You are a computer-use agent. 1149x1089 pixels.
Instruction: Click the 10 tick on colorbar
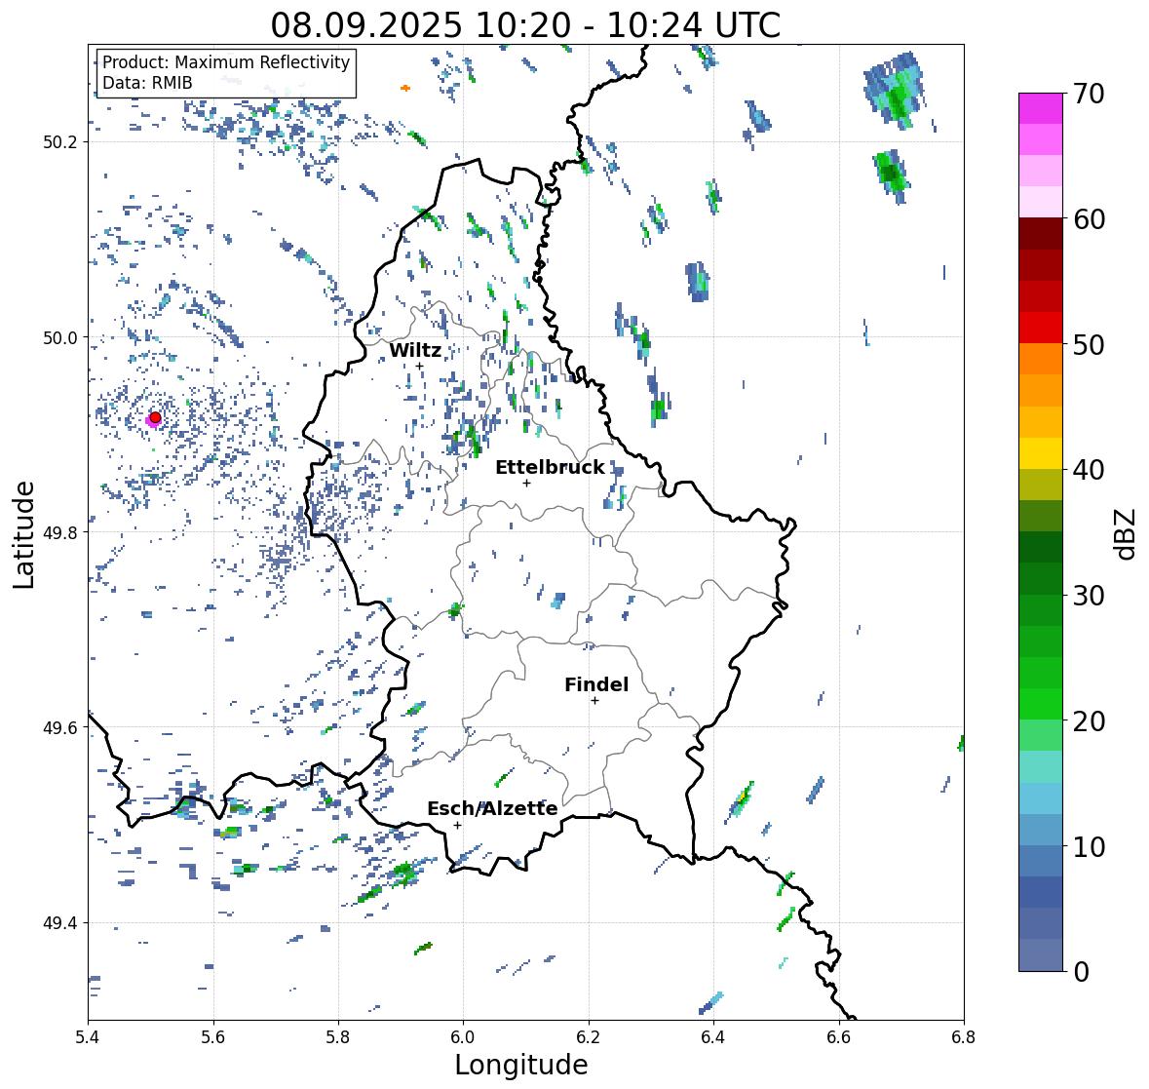1089,846
